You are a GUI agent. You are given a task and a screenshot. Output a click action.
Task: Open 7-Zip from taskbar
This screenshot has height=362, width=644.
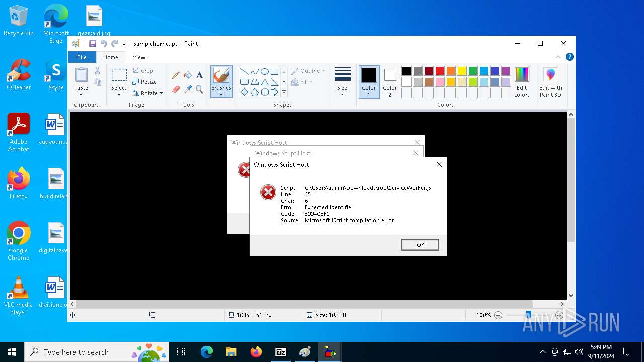pos(281,352)
